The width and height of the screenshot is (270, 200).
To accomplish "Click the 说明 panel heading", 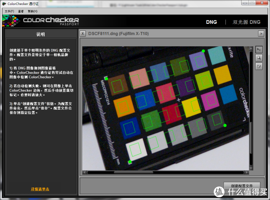I will [40, 34].
